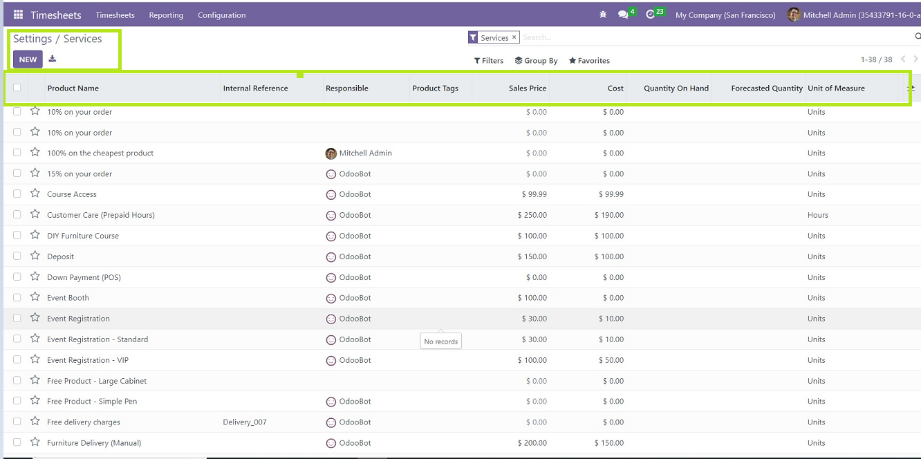Select all rows with header checkbox
Image resolution: width=921 pixels, height=459 pixels.
tap(17, 88)
